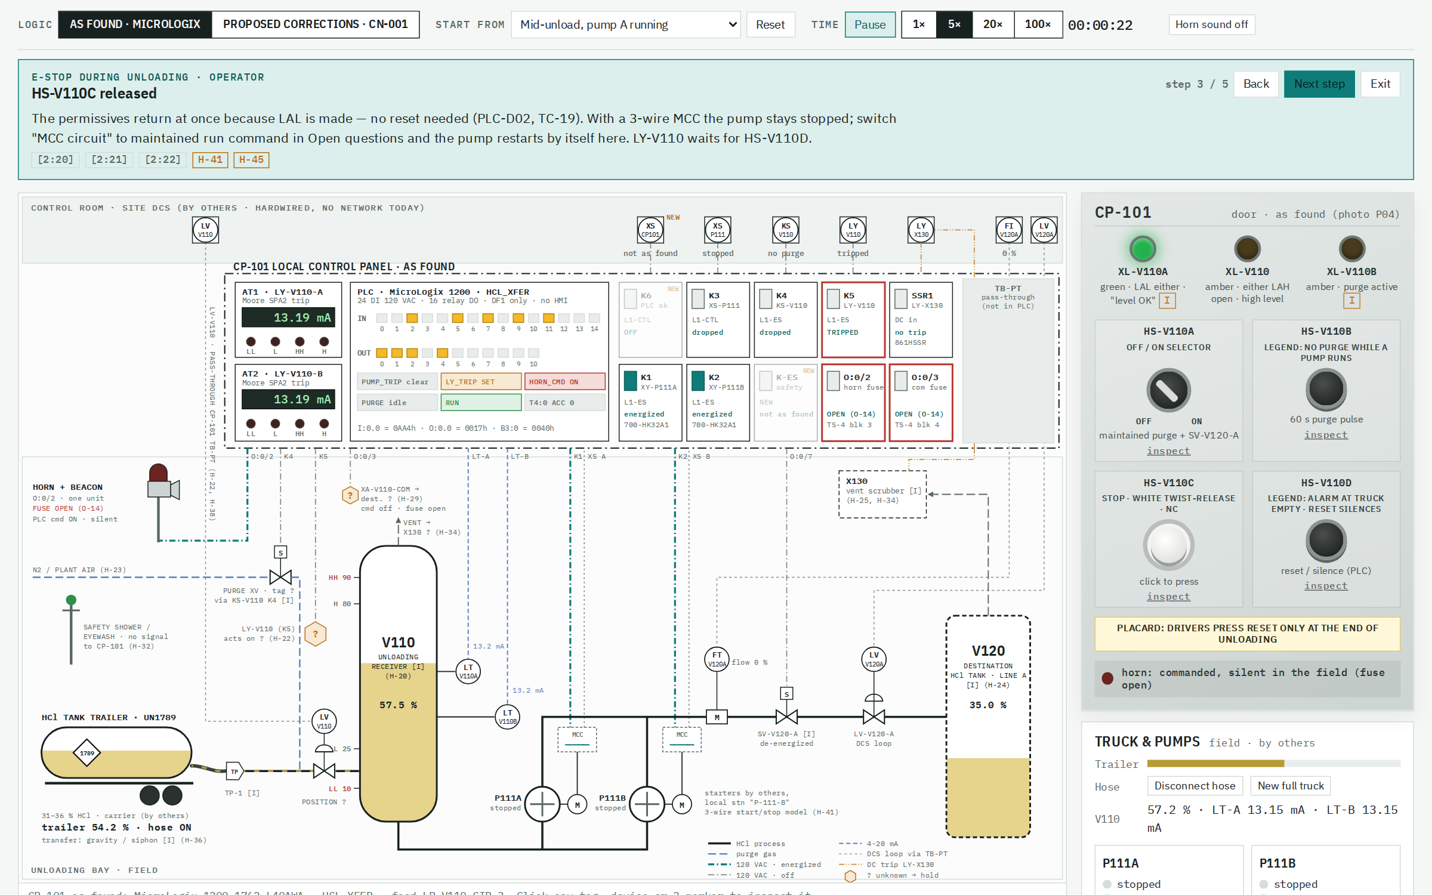Click the LY X130 instrument bubble
The width and height of the screenshot is (1432, 895).
coord(921,230)
